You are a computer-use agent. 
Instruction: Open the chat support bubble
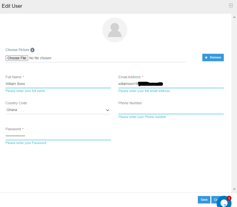click(223, 202)
